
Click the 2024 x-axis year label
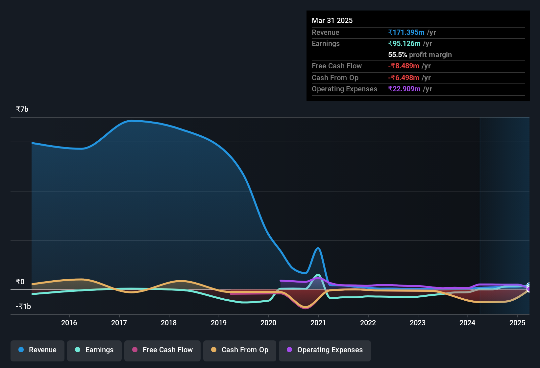467,323
